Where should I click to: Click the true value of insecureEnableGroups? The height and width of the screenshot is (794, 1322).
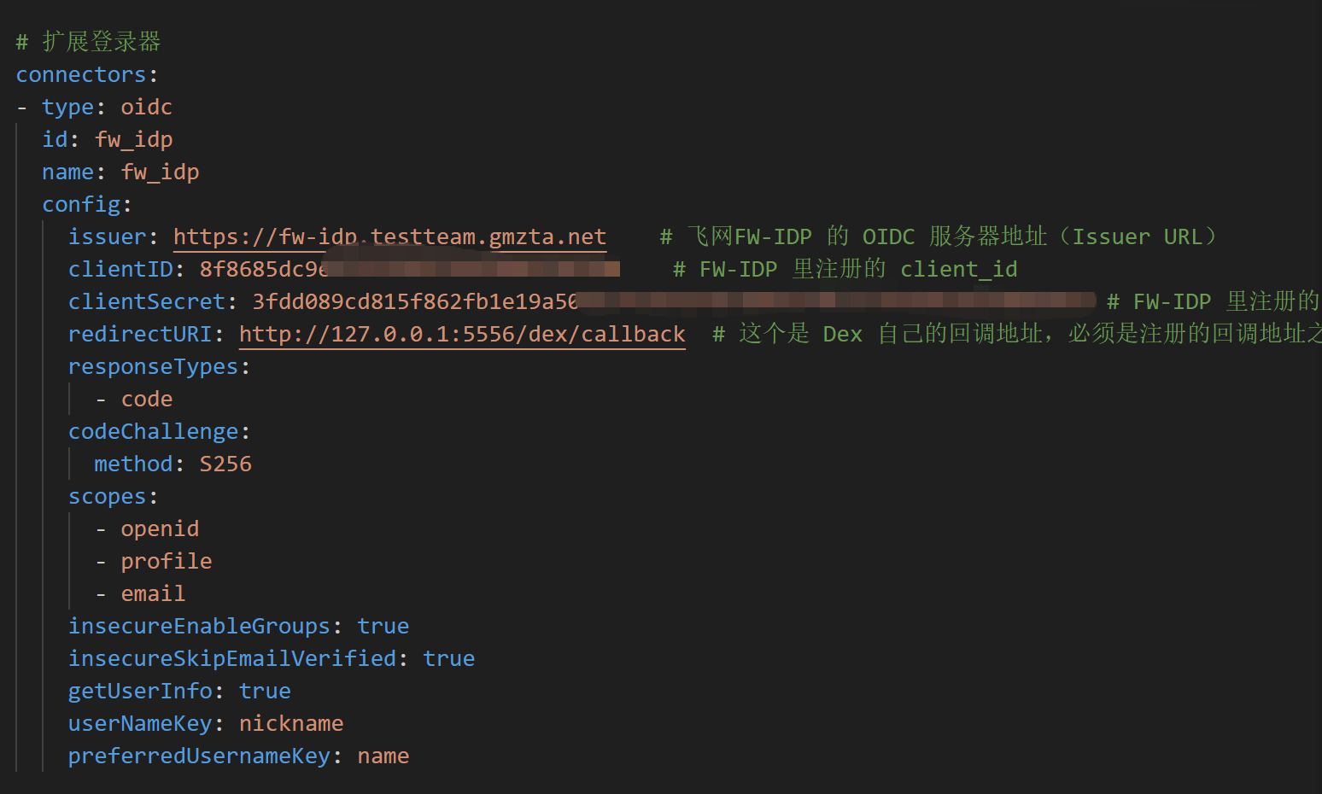383,626
